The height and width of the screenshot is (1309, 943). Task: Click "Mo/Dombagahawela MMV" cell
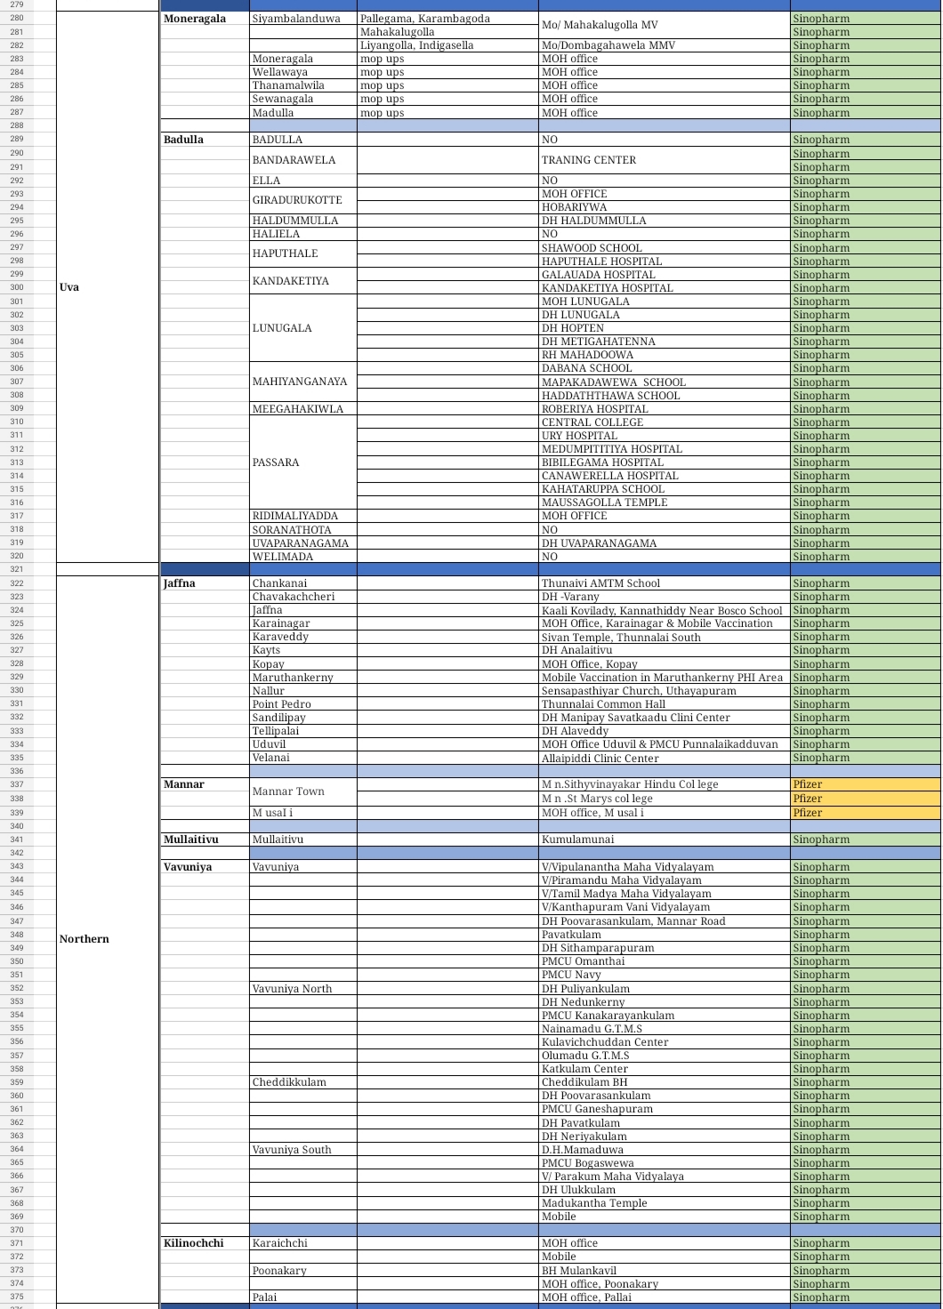[x=665, y=45]
